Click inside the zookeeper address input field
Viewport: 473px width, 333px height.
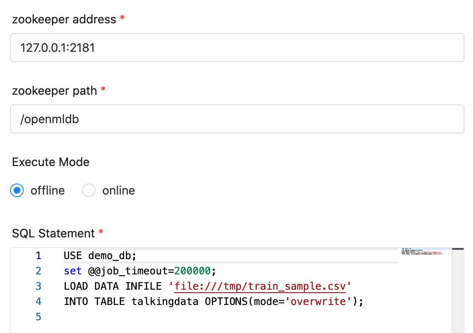pos(170,48)
